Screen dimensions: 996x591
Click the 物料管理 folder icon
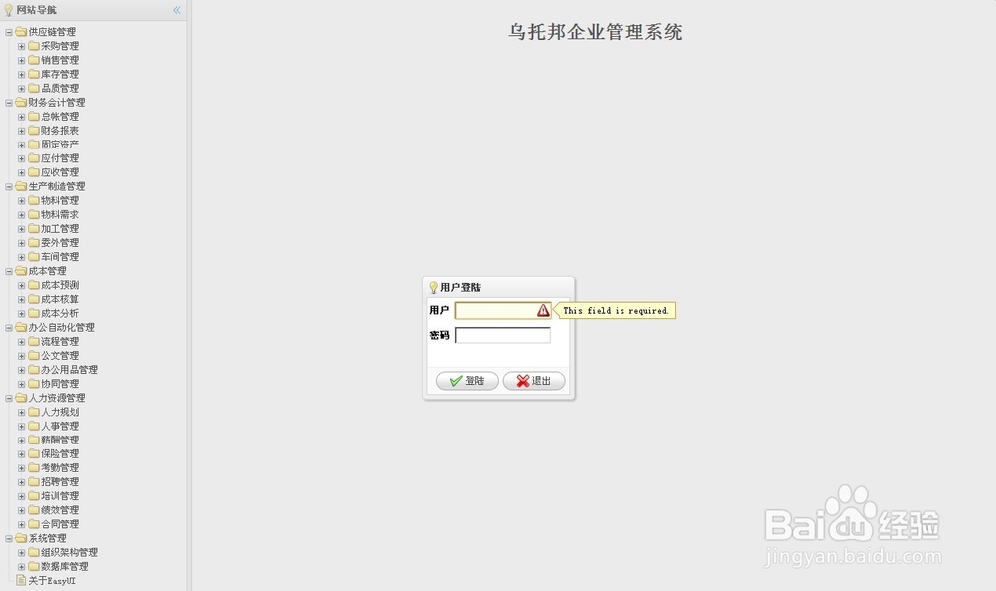coord(35,199)
